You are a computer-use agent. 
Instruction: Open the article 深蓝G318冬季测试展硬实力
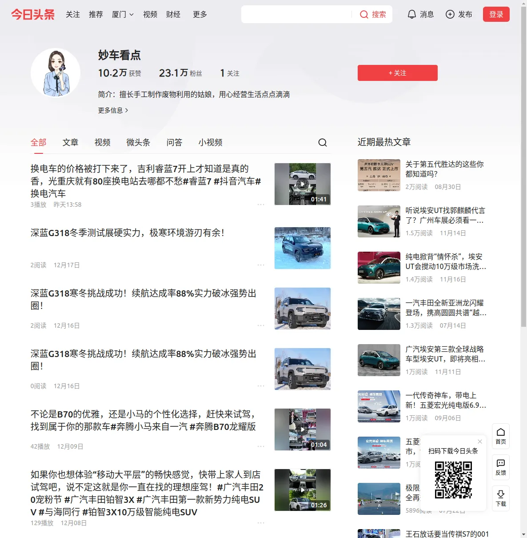[x=128, y=233]
